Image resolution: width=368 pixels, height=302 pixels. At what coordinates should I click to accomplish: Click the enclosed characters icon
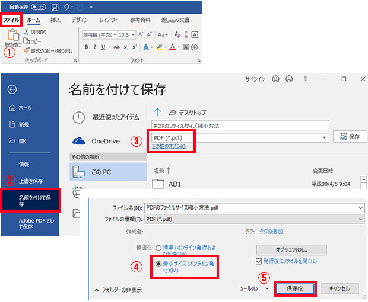pyautogui.click(x=194, y=47)
